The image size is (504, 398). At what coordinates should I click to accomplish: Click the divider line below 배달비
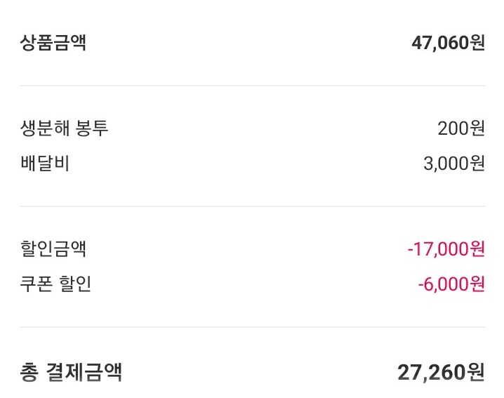tap(252, 206)
